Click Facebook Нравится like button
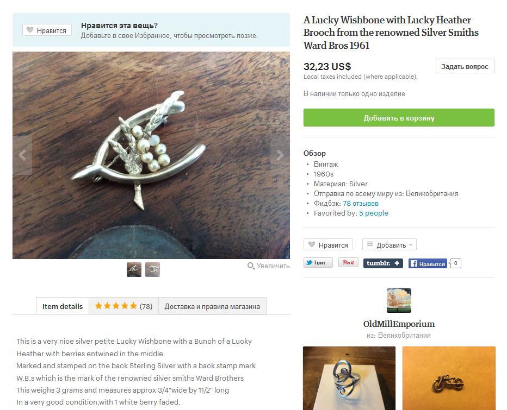The height and width of the screenshot is (410, 507). [x=428, y=264]
